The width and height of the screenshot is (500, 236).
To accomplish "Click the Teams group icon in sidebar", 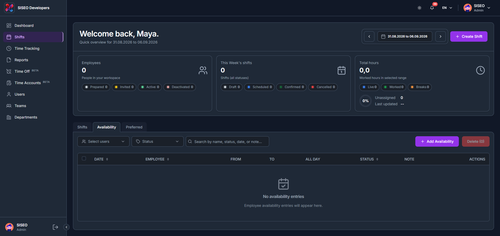I will point(9,106).
